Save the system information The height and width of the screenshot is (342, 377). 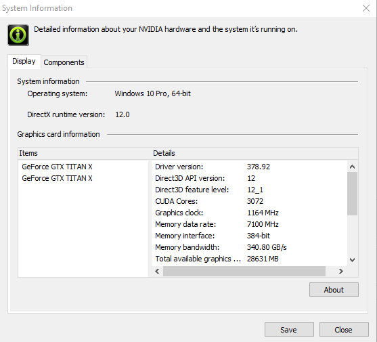click(289, 330)
